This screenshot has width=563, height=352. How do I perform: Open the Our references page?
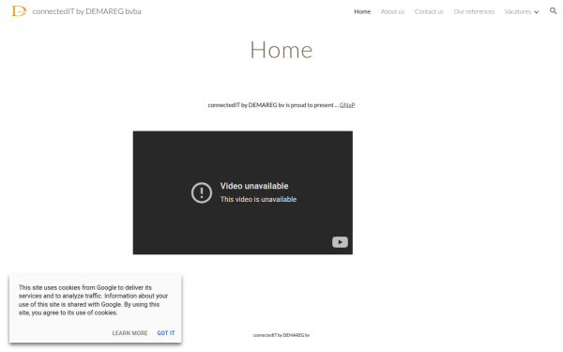(474, 11)
